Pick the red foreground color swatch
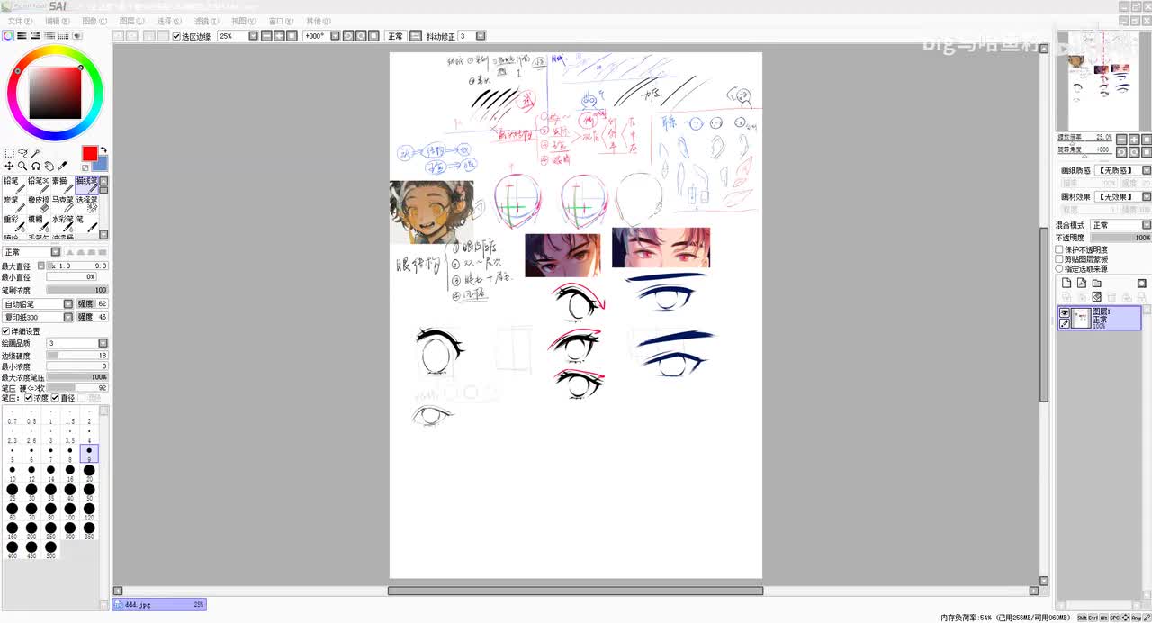The width and height of the screenshot is (1152, 623). coord(90,153)
